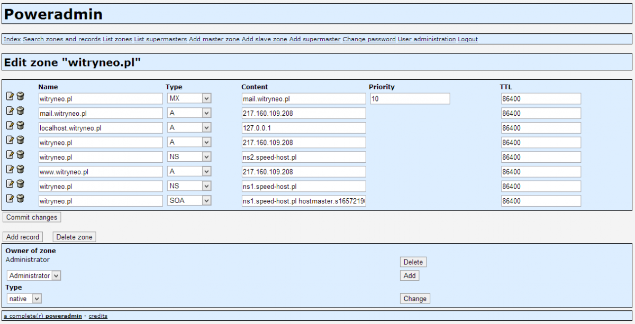Open type dropdown for mail.witryneo.pl
Screen dimensions: 635x324
point(189,113)
